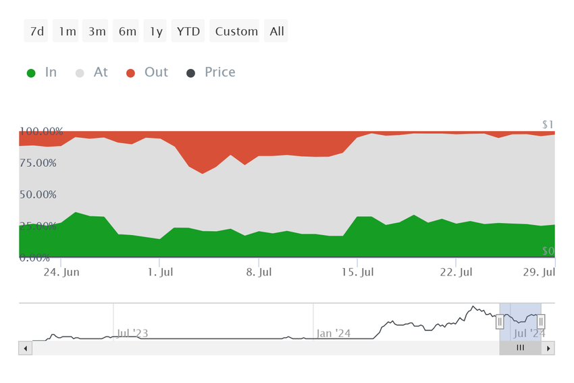The width and height of the screenshot is (574, 383).
Task: Click the red Out legend dot
Action: [x=130, y=73]
